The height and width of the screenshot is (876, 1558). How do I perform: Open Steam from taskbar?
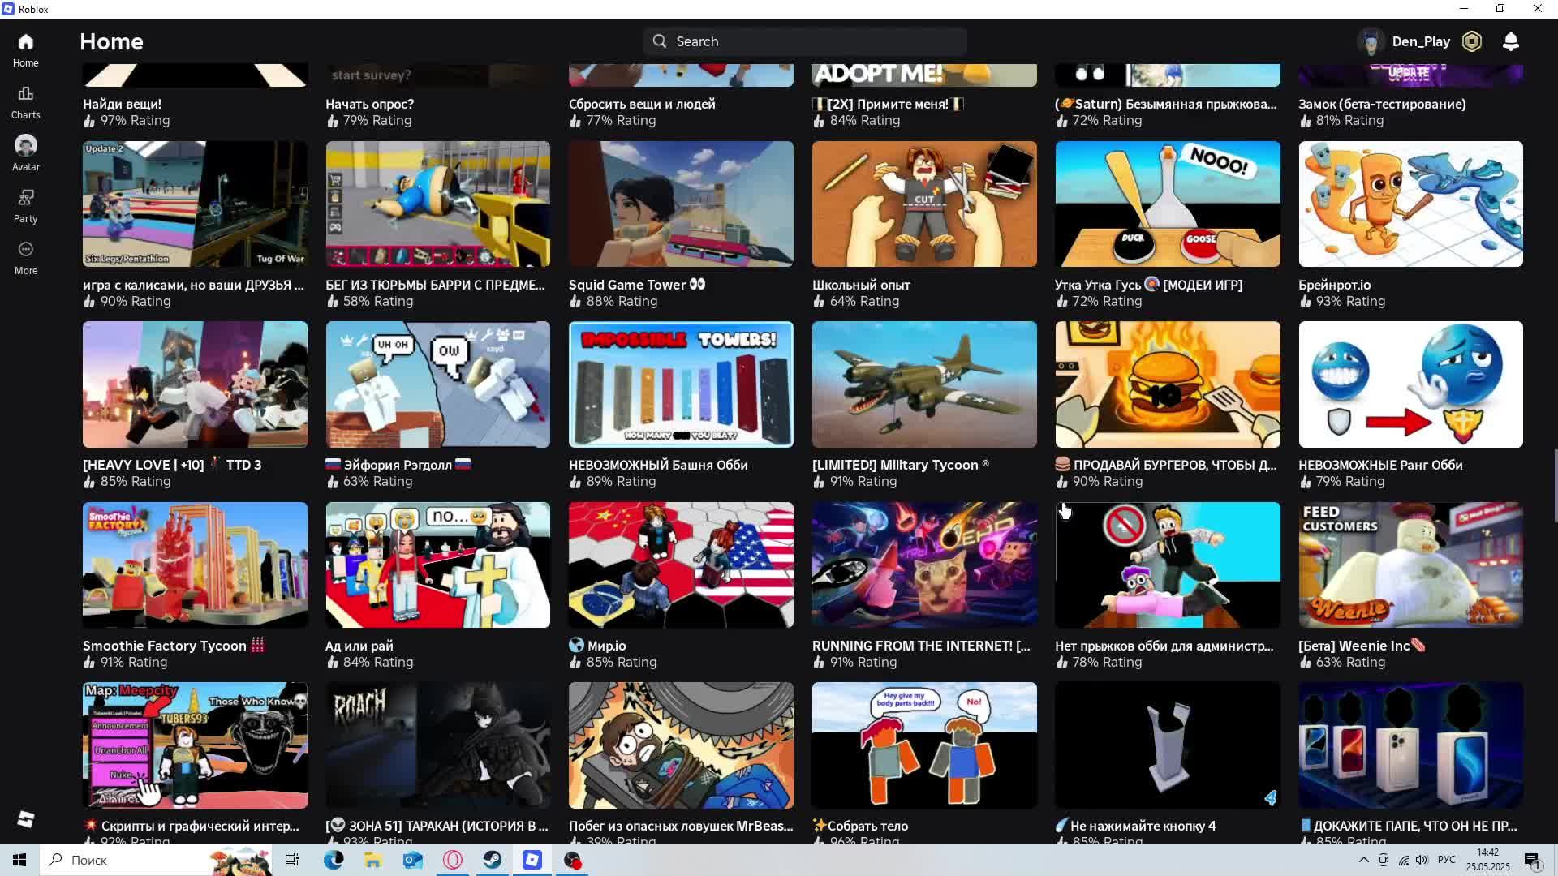(493, 860)
